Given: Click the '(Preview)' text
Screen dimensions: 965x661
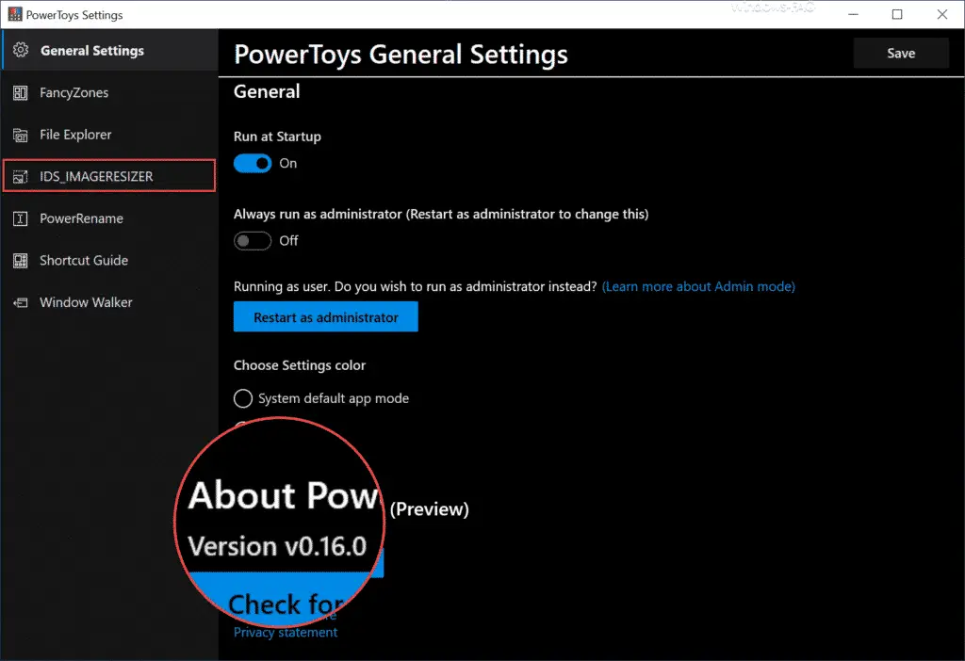Looking at the screenshot, I should click(430, 509).
